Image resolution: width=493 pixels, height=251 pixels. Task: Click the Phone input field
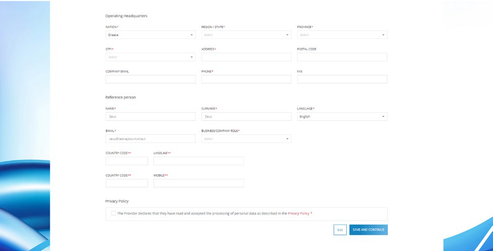[x=246, y=79]
